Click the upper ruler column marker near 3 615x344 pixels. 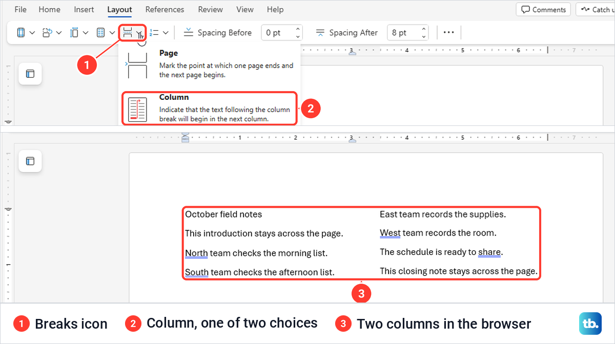pos(352,52)
